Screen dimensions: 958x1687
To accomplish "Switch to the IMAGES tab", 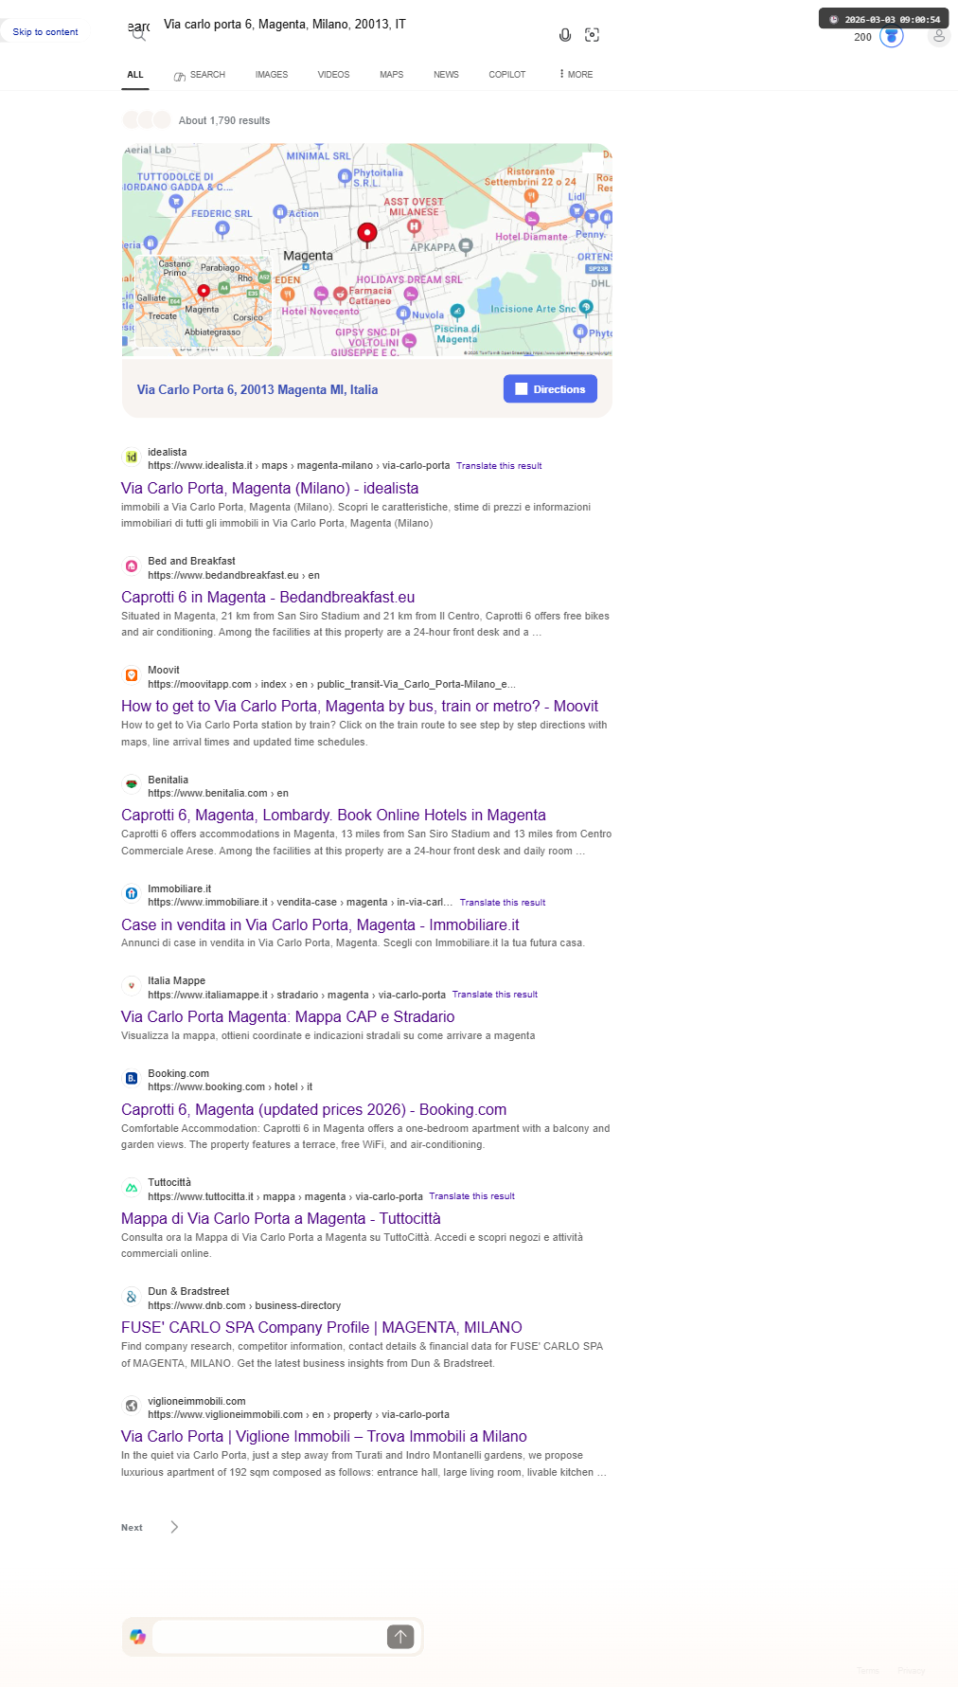I will click(x=272, y=75).
